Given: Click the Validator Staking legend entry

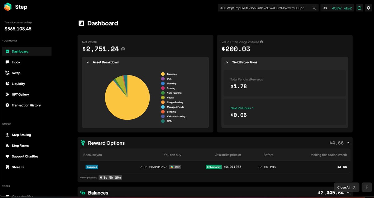Looking at the screenshot, I should coord(173,116).
